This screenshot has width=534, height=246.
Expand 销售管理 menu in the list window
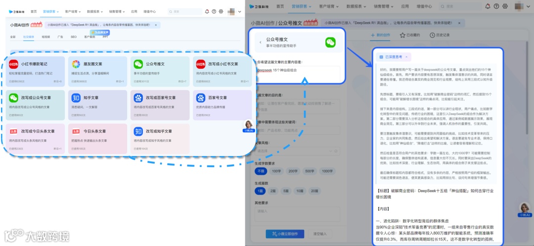117,11
